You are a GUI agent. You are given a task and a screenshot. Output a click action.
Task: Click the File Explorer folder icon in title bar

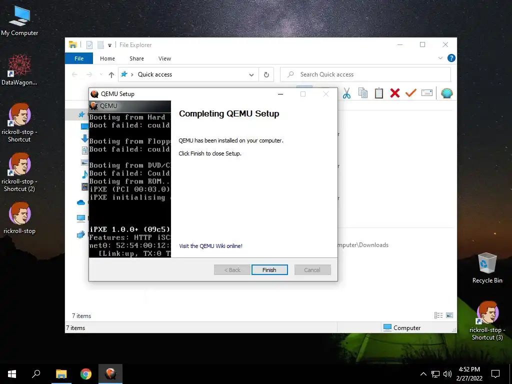click(73, 44)
